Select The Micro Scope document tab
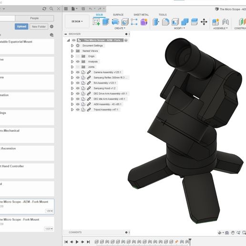246x246 pixels. point(230,9)
